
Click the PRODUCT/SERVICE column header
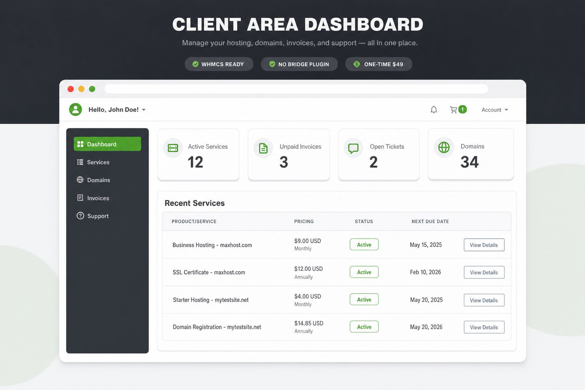pyautogui.click(x=194, y=221)
